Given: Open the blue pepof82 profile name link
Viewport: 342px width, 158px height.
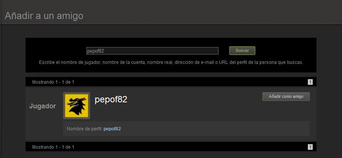Looking at the screenshot, I should click(112, 129).
